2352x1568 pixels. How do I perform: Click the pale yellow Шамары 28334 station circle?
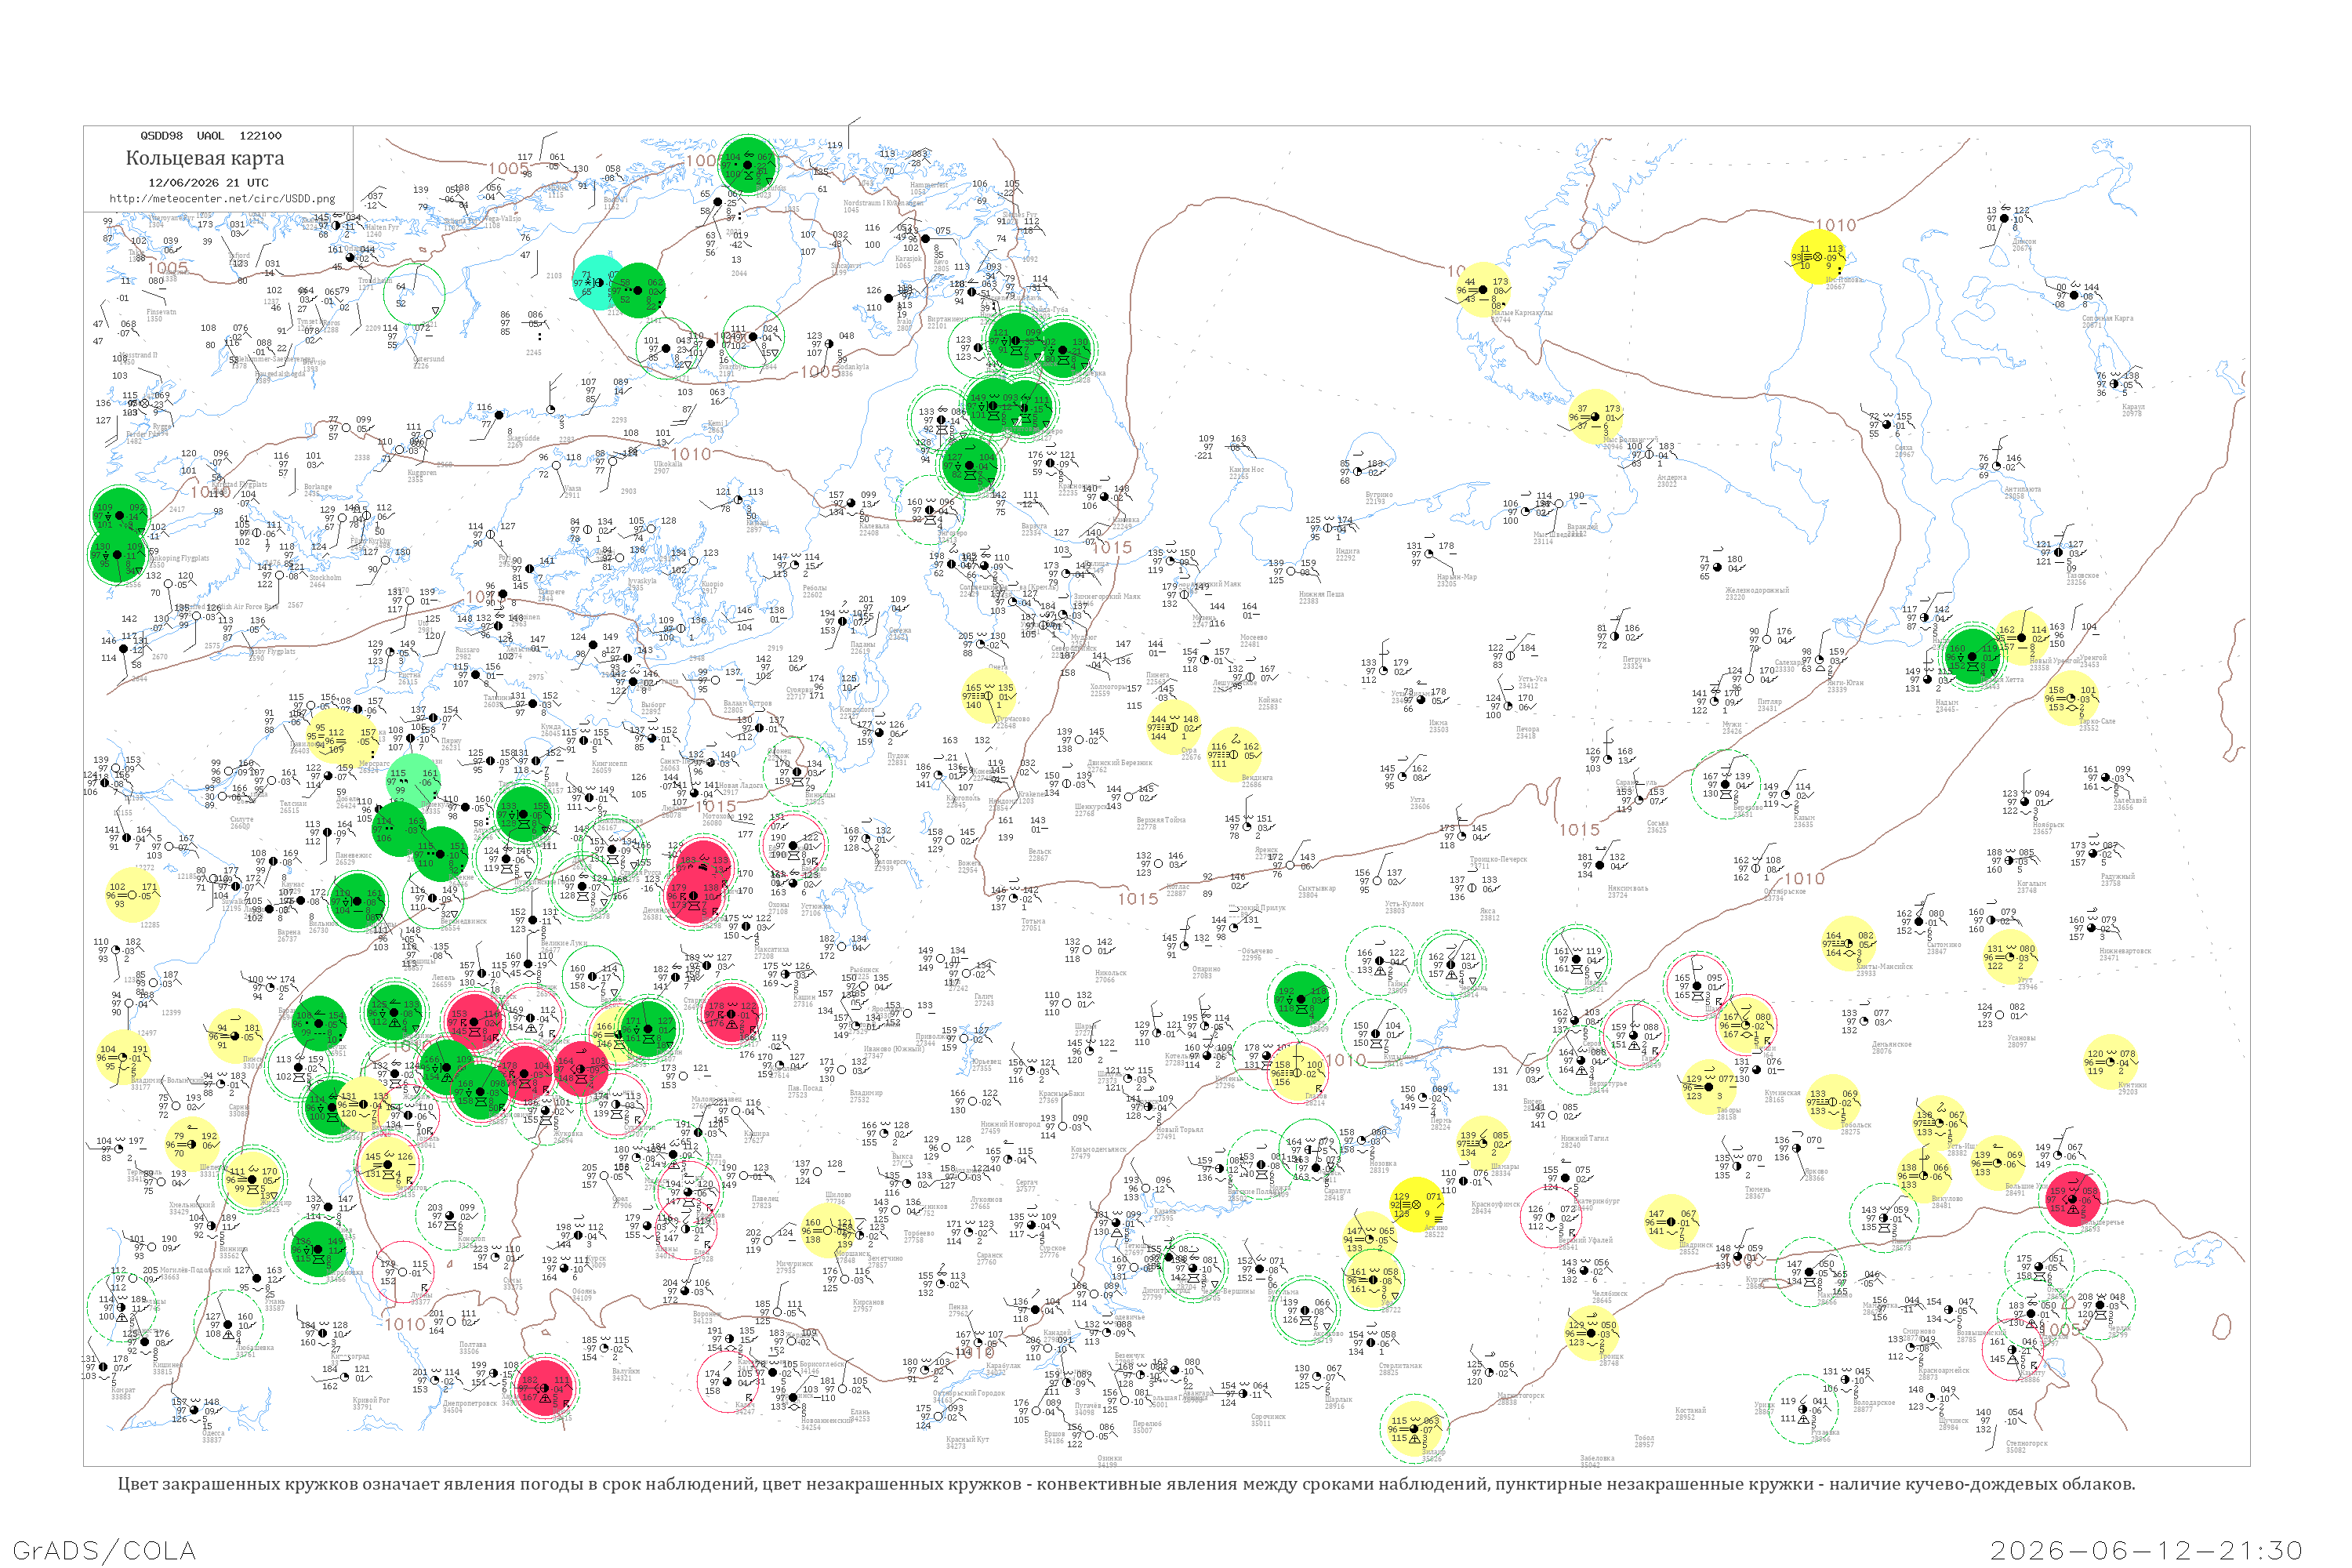(1483, 1144)
